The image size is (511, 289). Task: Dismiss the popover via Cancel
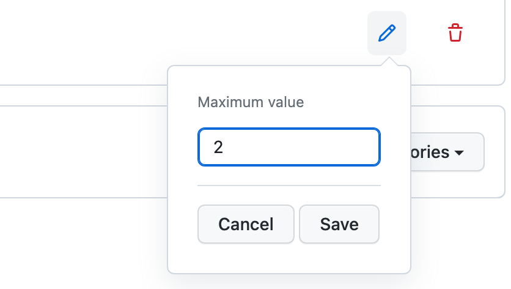(246, 224)
